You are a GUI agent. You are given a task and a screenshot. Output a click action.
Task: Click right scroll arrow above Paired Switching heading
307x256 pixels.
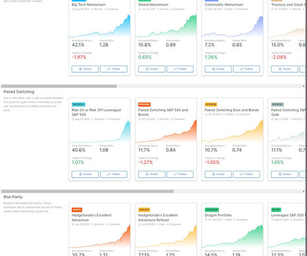304,86
